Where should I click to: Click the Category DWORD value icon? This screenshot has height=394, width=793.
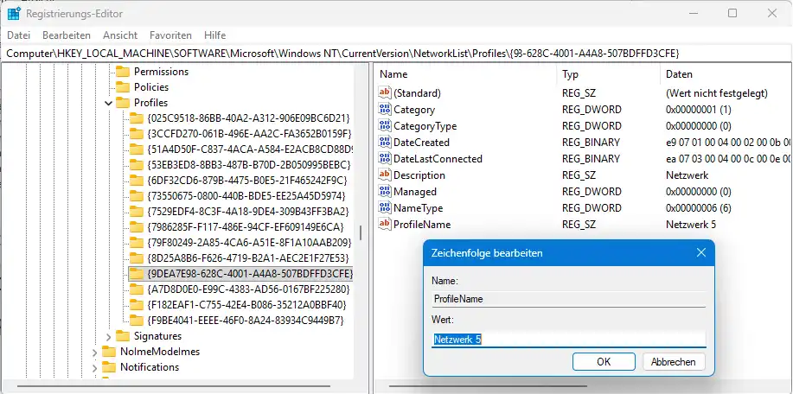385,110
